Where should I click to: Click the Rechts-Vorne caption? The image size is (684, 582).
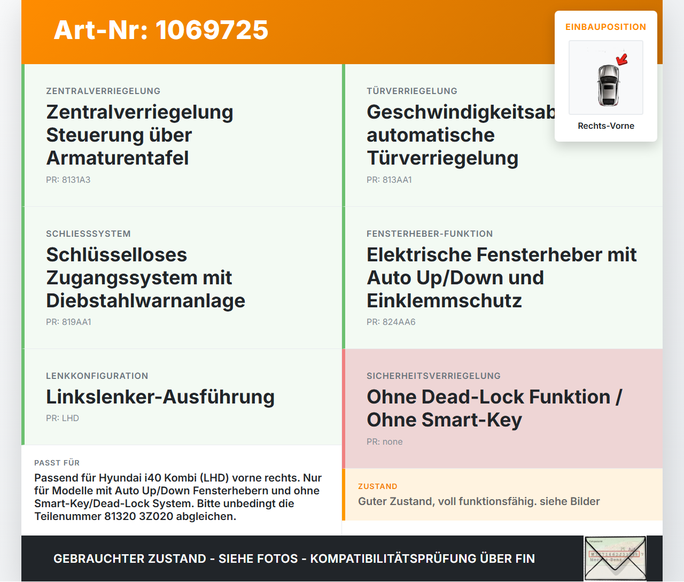(x=606, y=126)
